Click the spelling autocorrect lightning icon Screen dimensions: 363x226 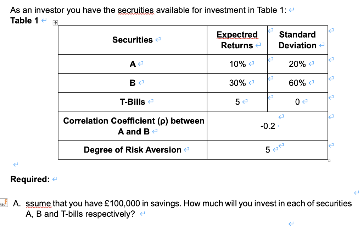(x=4, y=203)
